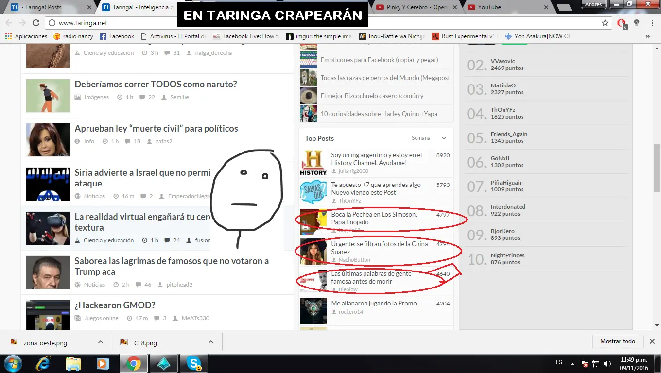
Task: Open post 'Deberíamos correr TODOS como naruto?'
Action: (x=156, y=84)
